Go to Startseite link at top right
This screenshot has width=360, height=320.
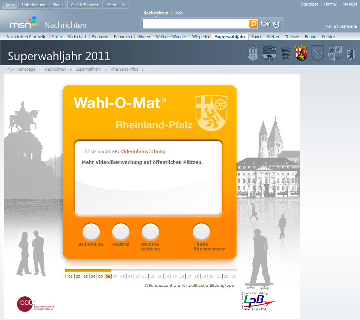pos(309,4)
